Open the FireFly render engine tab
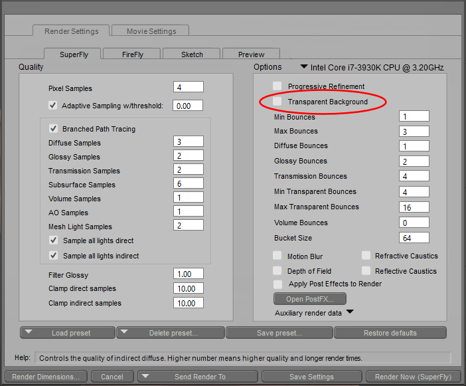Viewport: 466px width, 386px height. (x=132, y=54)
